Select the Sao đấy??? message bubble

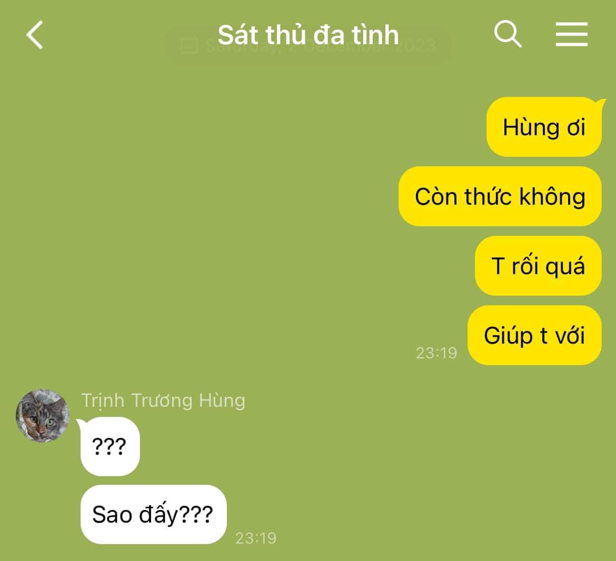click(x=154, y=514)
